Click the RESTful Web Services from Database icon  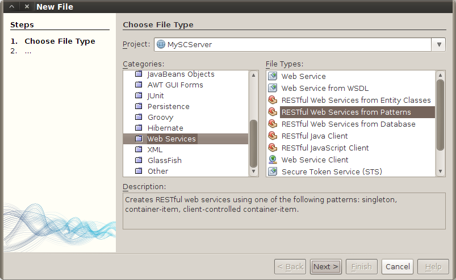click(273, 124)
